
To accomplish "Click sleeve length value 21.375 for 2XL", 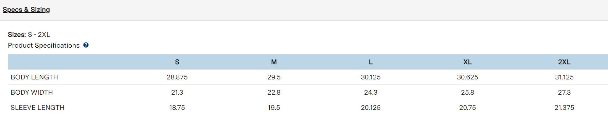I will click(x=564, y=107).
